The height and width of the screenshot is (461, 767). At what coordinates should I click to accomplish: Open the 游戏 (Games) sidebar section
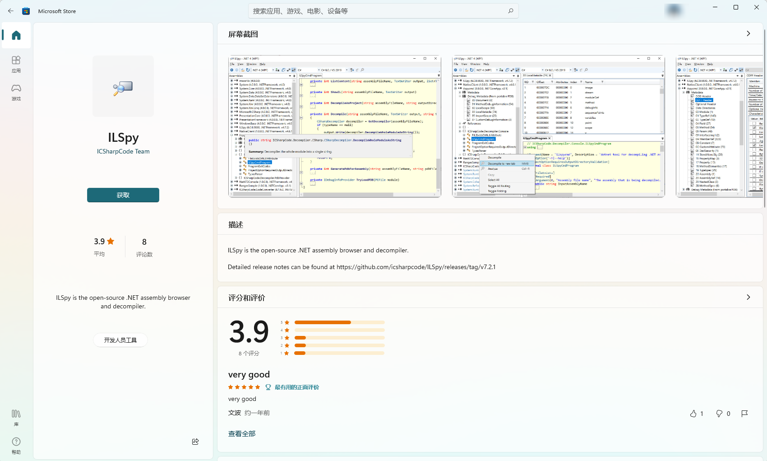click(16, 92)
